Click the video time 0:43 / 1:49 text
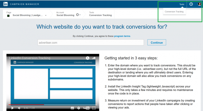Screen dimensions: 203x111 (29, 108)
